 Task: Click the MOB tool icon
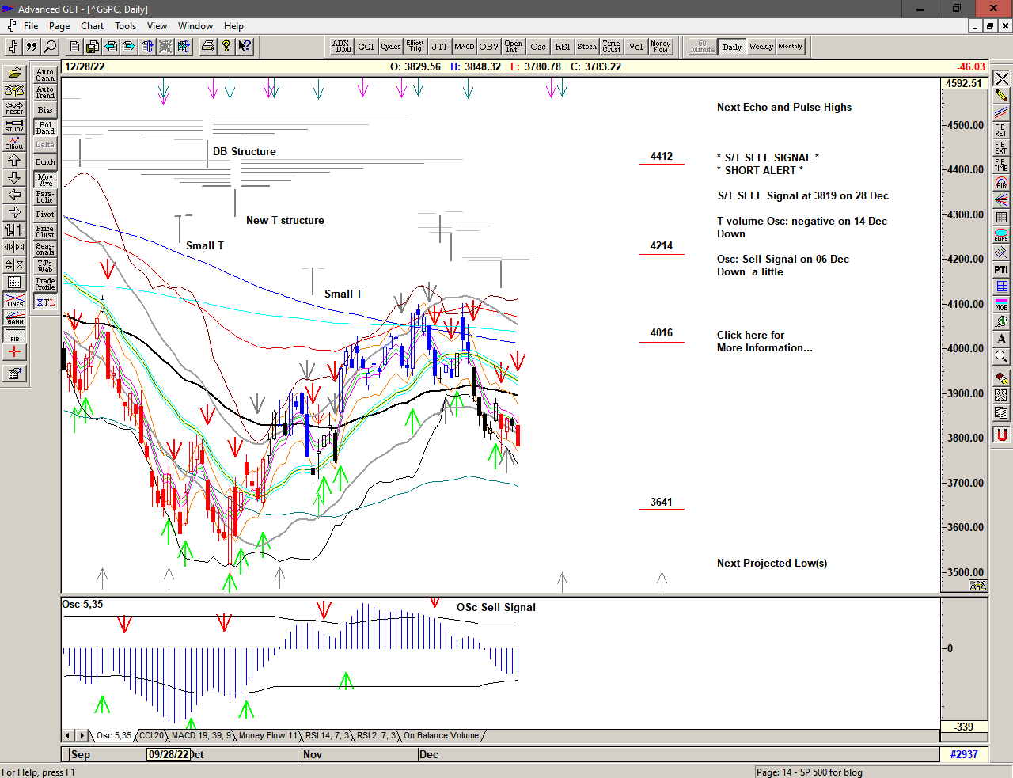tap(1001, 304)
